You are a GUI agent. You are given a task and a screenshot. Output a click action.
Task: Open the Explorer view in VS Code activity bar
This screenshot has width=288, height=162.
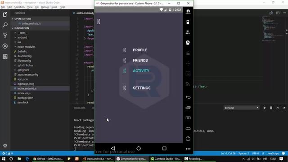[x=5, y=14]
